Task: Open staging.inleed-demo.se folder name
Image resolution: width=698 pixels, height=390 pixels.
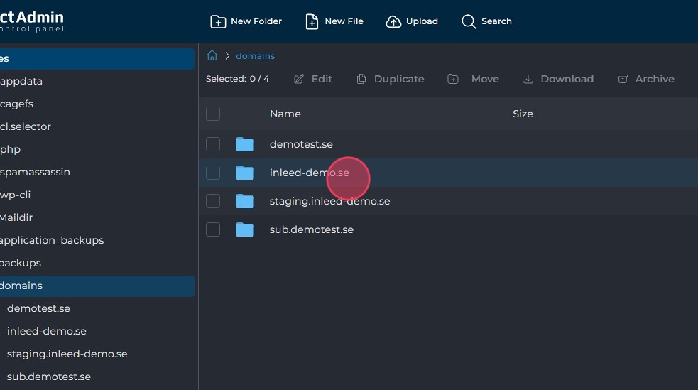Action: [x=329, y=201]
